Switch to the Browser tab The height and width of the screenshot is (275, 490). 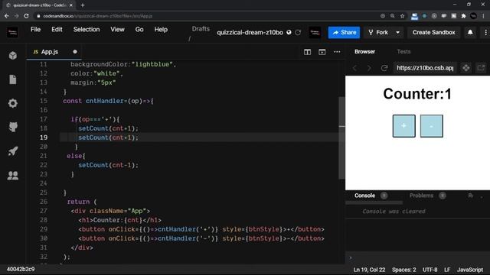tap(364, 52)
